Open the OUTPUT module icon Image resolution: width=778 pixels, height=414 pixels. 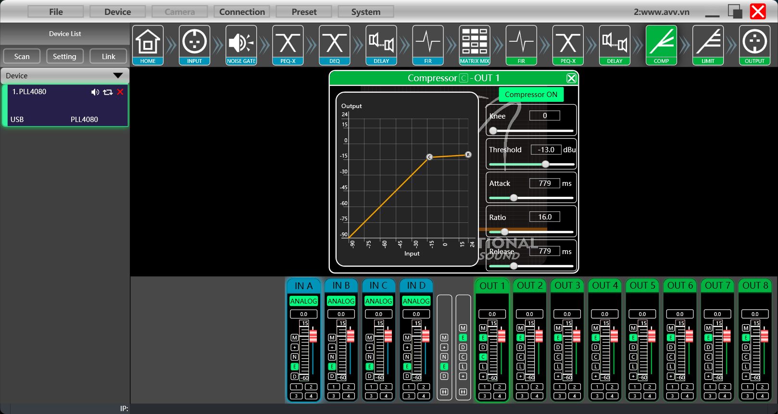[754, 45]
